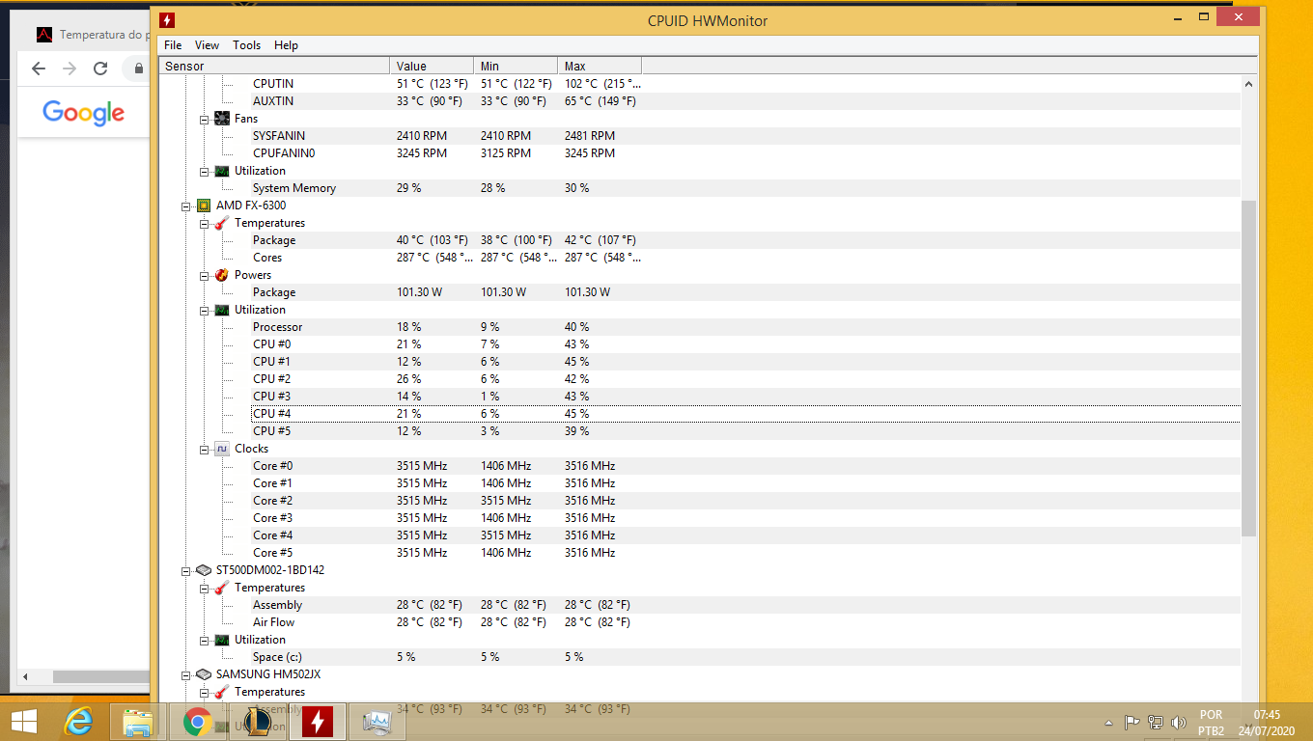1313x741 pixels.
Task: Click the HWMonitor taskbar icon
Action: (318, 722)
